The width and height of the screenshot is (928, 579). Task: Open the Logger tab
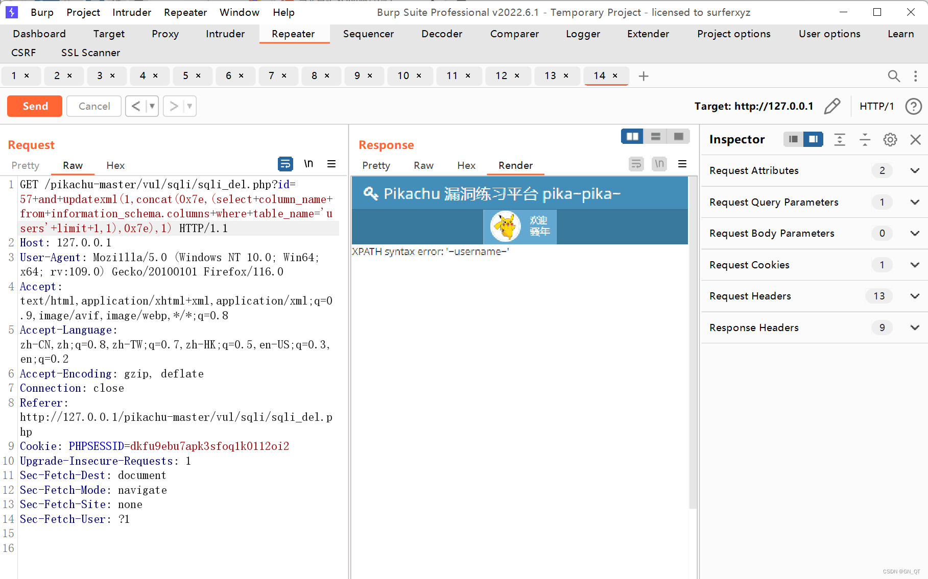tap(583, 34)
